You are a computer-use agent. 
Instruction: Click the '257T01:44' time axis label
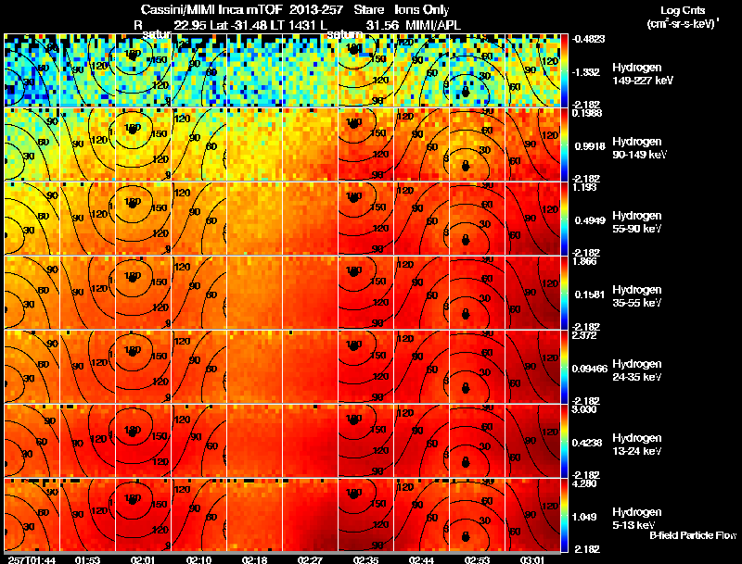coord(32,559)
